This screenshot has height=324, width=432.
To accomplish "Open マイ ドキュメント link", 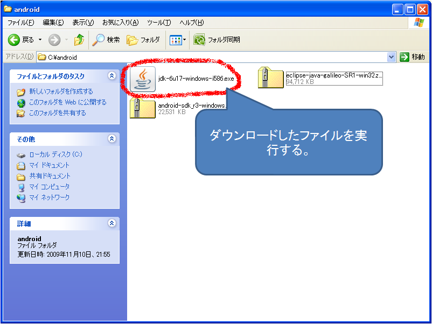I will (x=50, y=165).
